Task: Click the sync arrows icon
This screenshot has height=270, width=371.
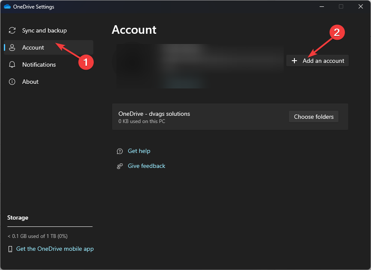Action: [12, 30]
